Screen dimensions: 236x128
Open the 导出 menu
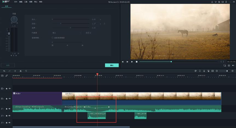pyautogui.click(x=36, y=2)
